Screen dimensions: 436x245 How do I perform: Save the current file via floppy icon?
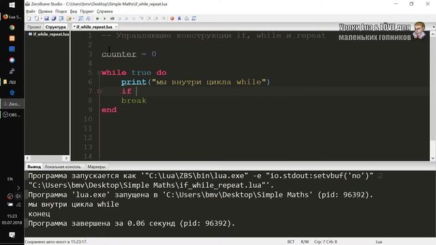point(46,18)
